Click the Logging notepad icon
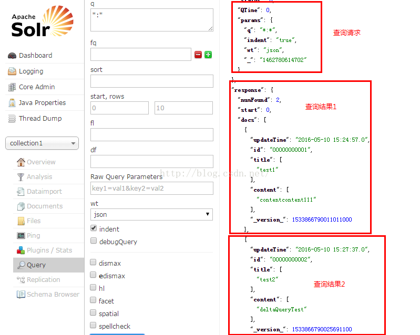This screenshot has width=420, height=335. pos(12,71)
